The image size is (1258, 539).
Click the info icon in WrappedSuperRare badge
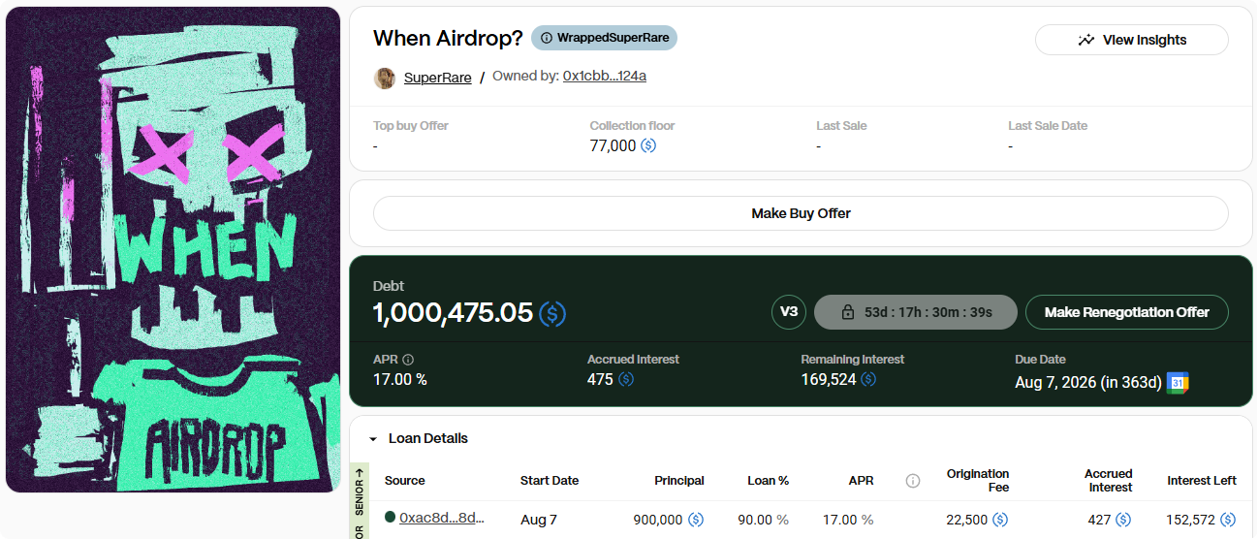point(547,38)
